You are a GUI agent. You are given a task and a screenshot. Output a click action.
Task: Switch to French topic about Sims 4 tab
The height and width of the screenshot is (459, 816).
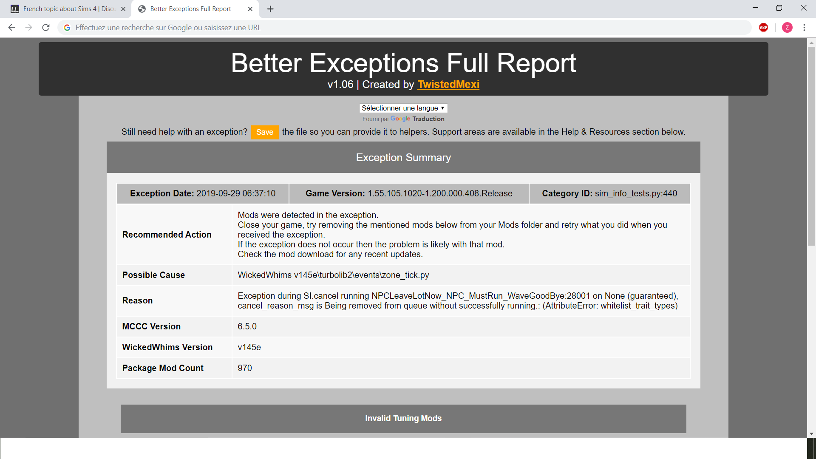pos(68,9)
